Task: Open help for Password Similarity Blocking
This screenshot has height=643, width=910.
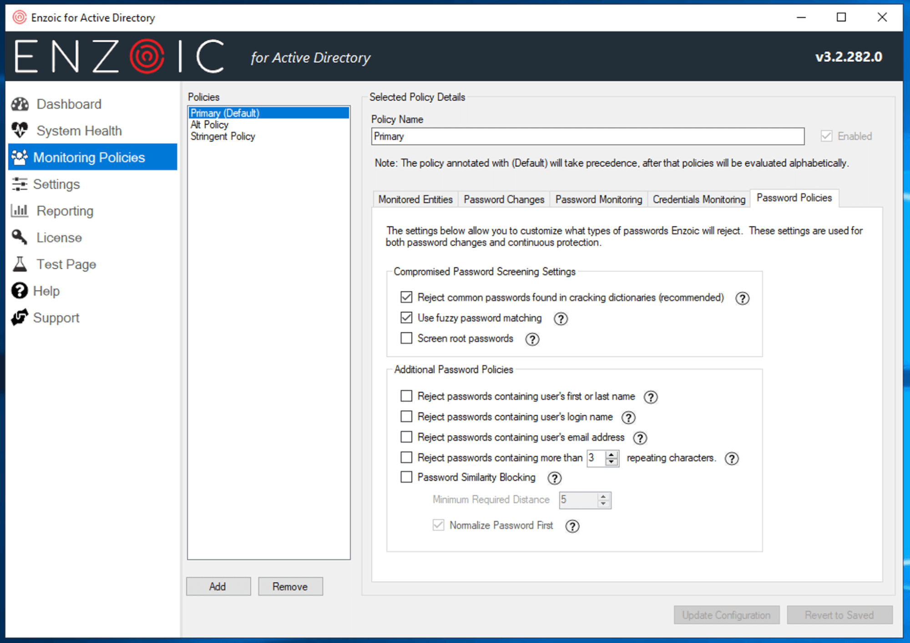Action: [x=554, y=478]
